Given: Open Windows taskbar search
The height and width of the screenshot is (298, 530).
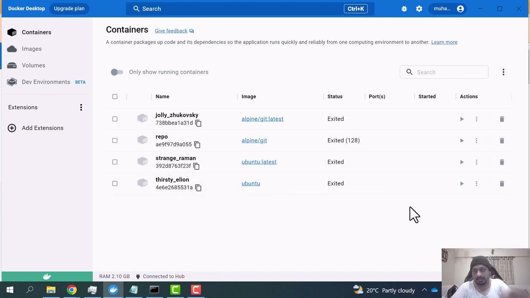Looking at the screenshot, I should pos(30,290).
